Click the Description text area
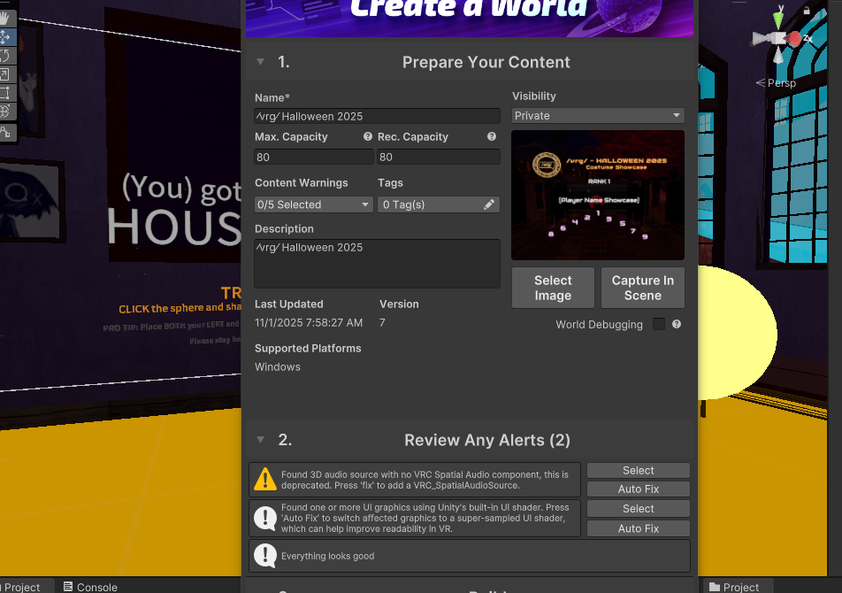 (x=377, y=264)
